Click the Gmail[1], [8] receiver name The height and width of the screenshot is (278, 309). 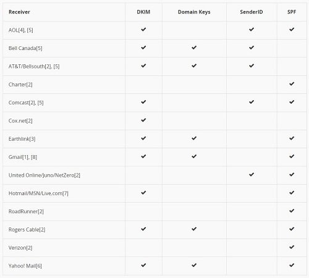click(23, 157)
